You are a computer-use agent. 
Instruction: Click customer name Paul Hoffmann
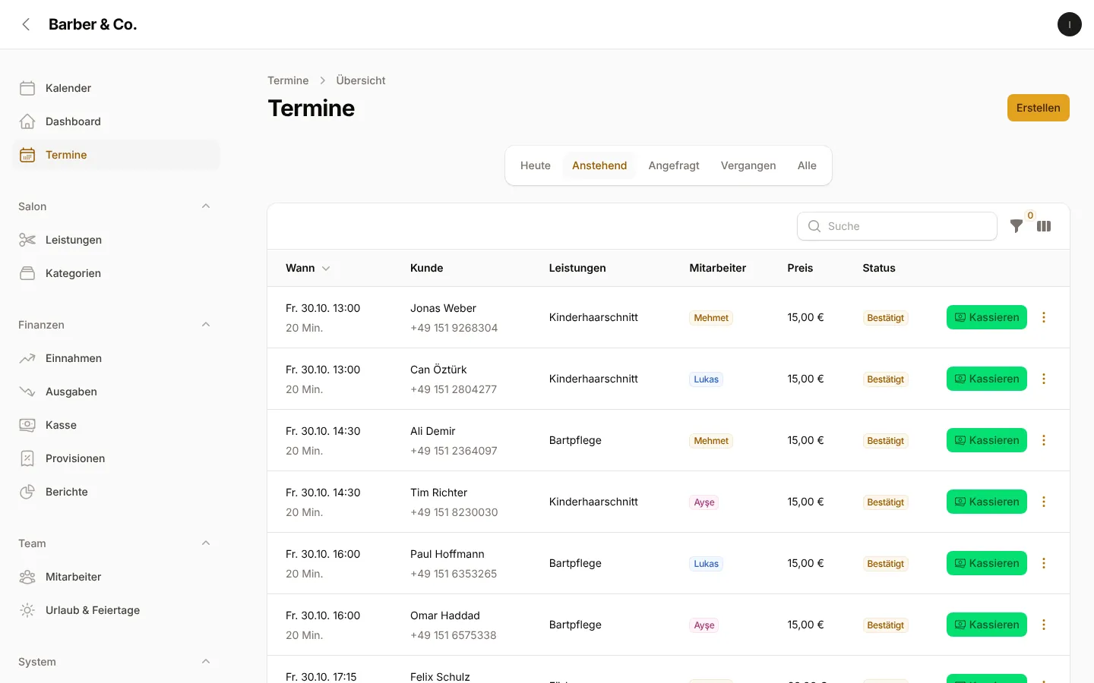(447, 554)
